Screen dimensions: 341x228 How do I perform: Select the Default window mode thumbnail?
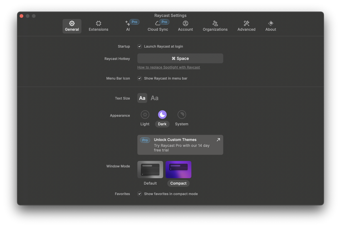coord(150,170)
